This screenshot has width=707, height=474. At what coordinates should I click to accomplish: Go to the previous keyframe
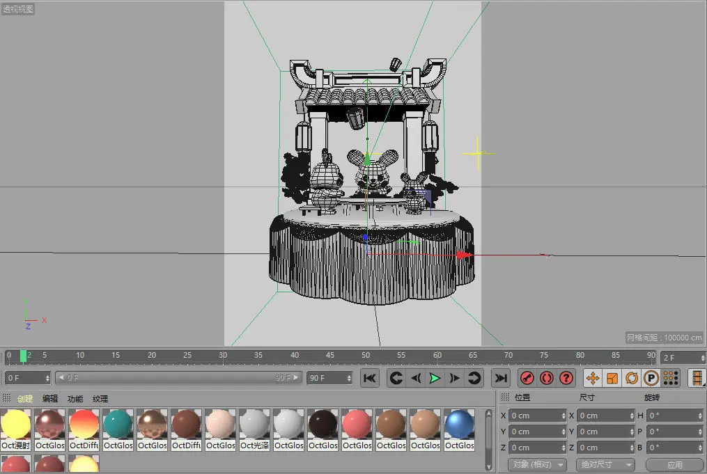396,378
